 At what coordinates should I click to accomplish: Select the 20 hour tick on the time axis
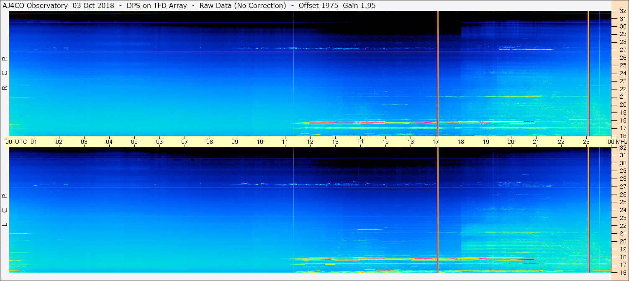click(511, 142)
